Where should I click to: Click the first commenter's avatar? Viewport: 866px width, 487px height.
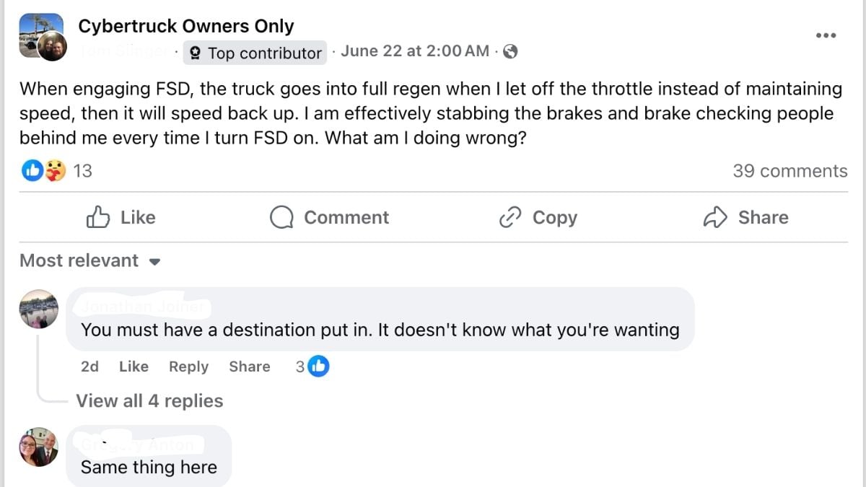[x=39, y=309]
